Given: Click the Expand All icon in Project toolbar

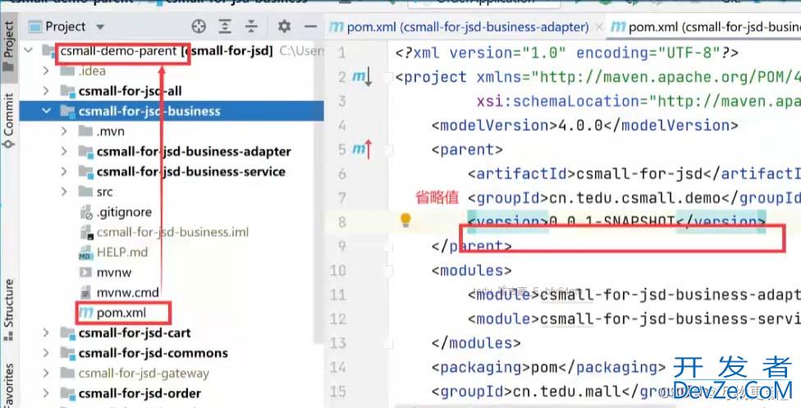Looking at the screenshot, I should coord(225,26).
